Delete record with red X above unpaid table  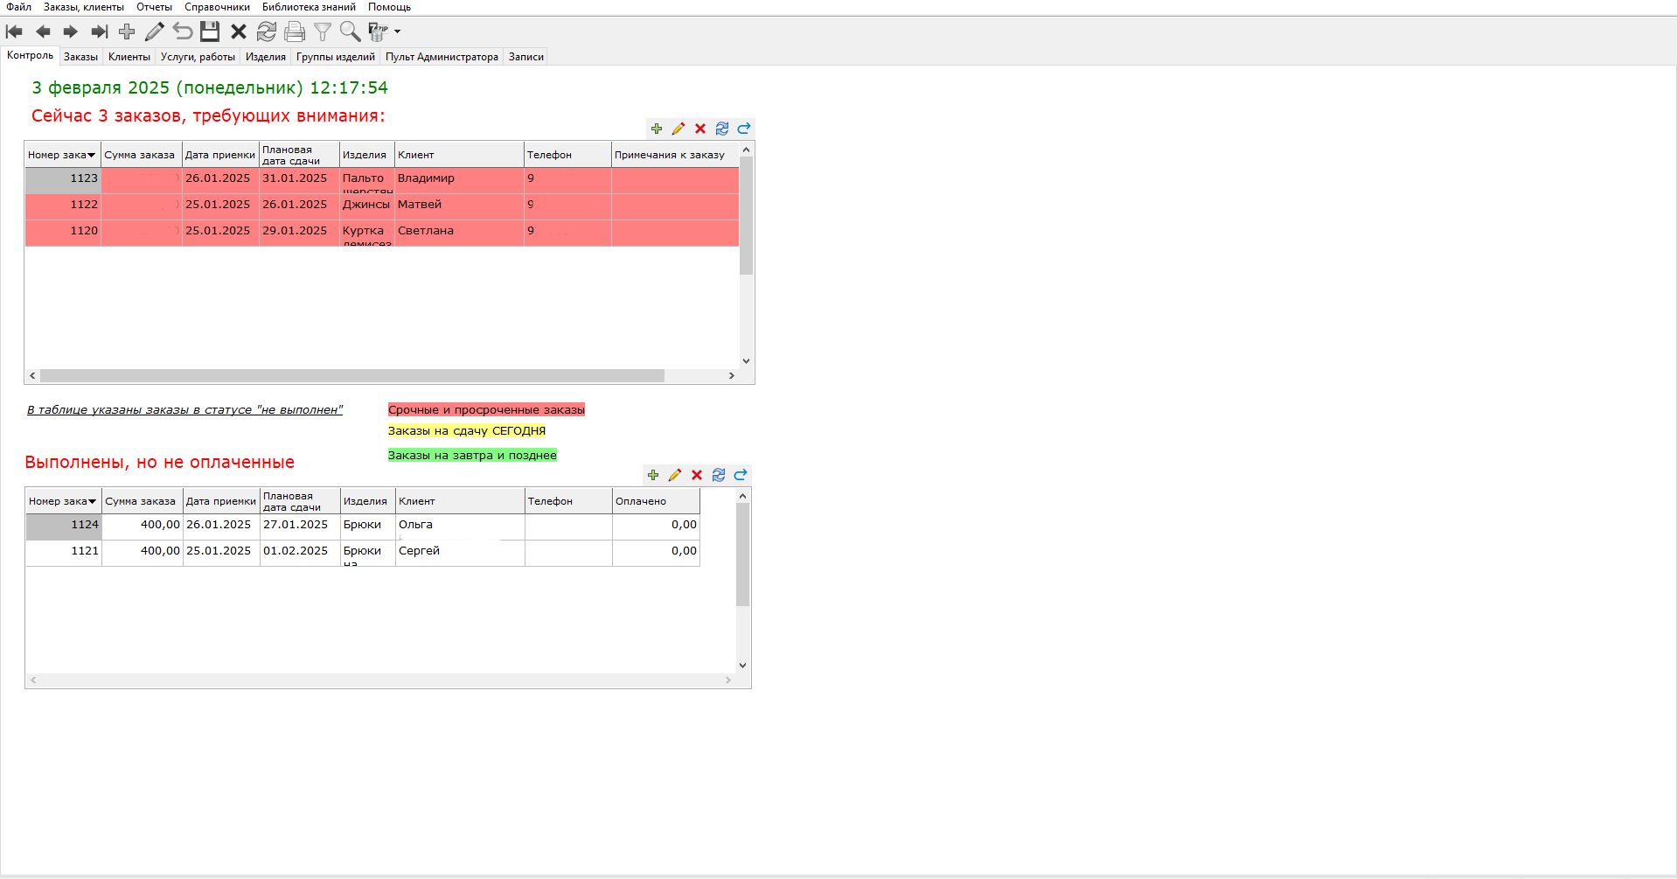pos(697,475)
